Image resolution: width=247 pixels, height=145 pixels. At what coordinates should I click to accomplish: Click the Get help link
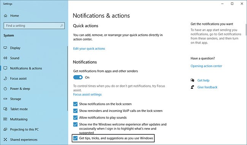(203, 80)
